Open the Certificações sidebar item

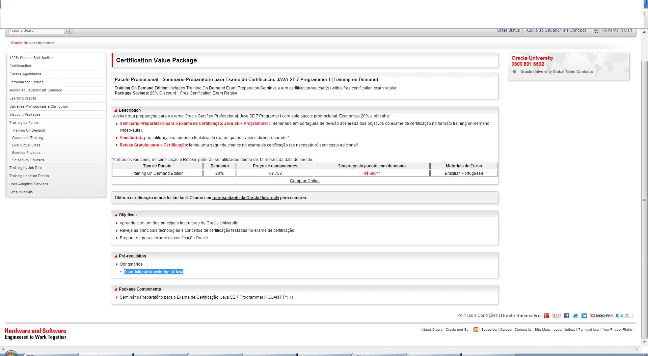click(x=20, y=66)
